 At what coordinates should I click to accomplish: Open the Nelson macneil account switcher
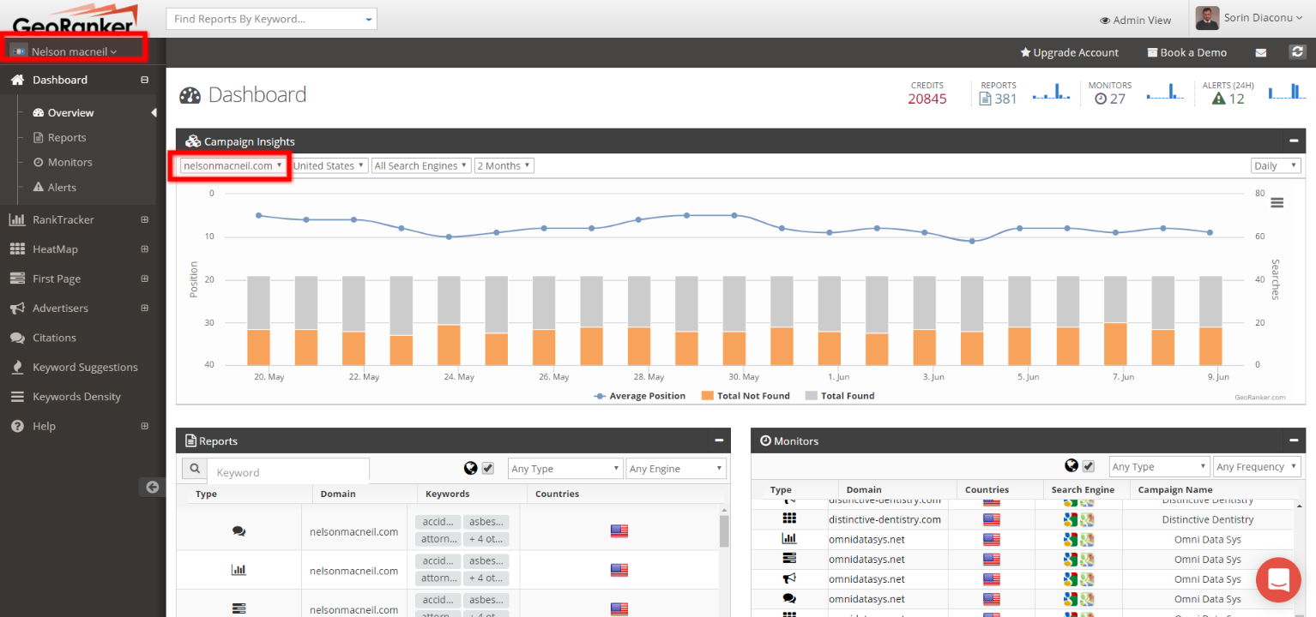pyautogui.click(x=73, y=51)
